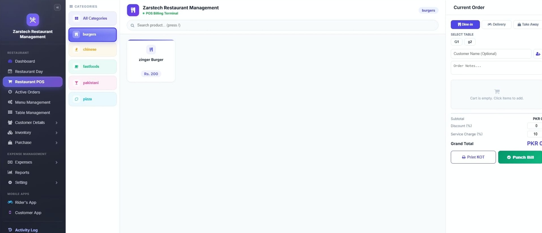Click the Rider's App motorbike icon
This screenshot has width=542, height=233.
10,202
